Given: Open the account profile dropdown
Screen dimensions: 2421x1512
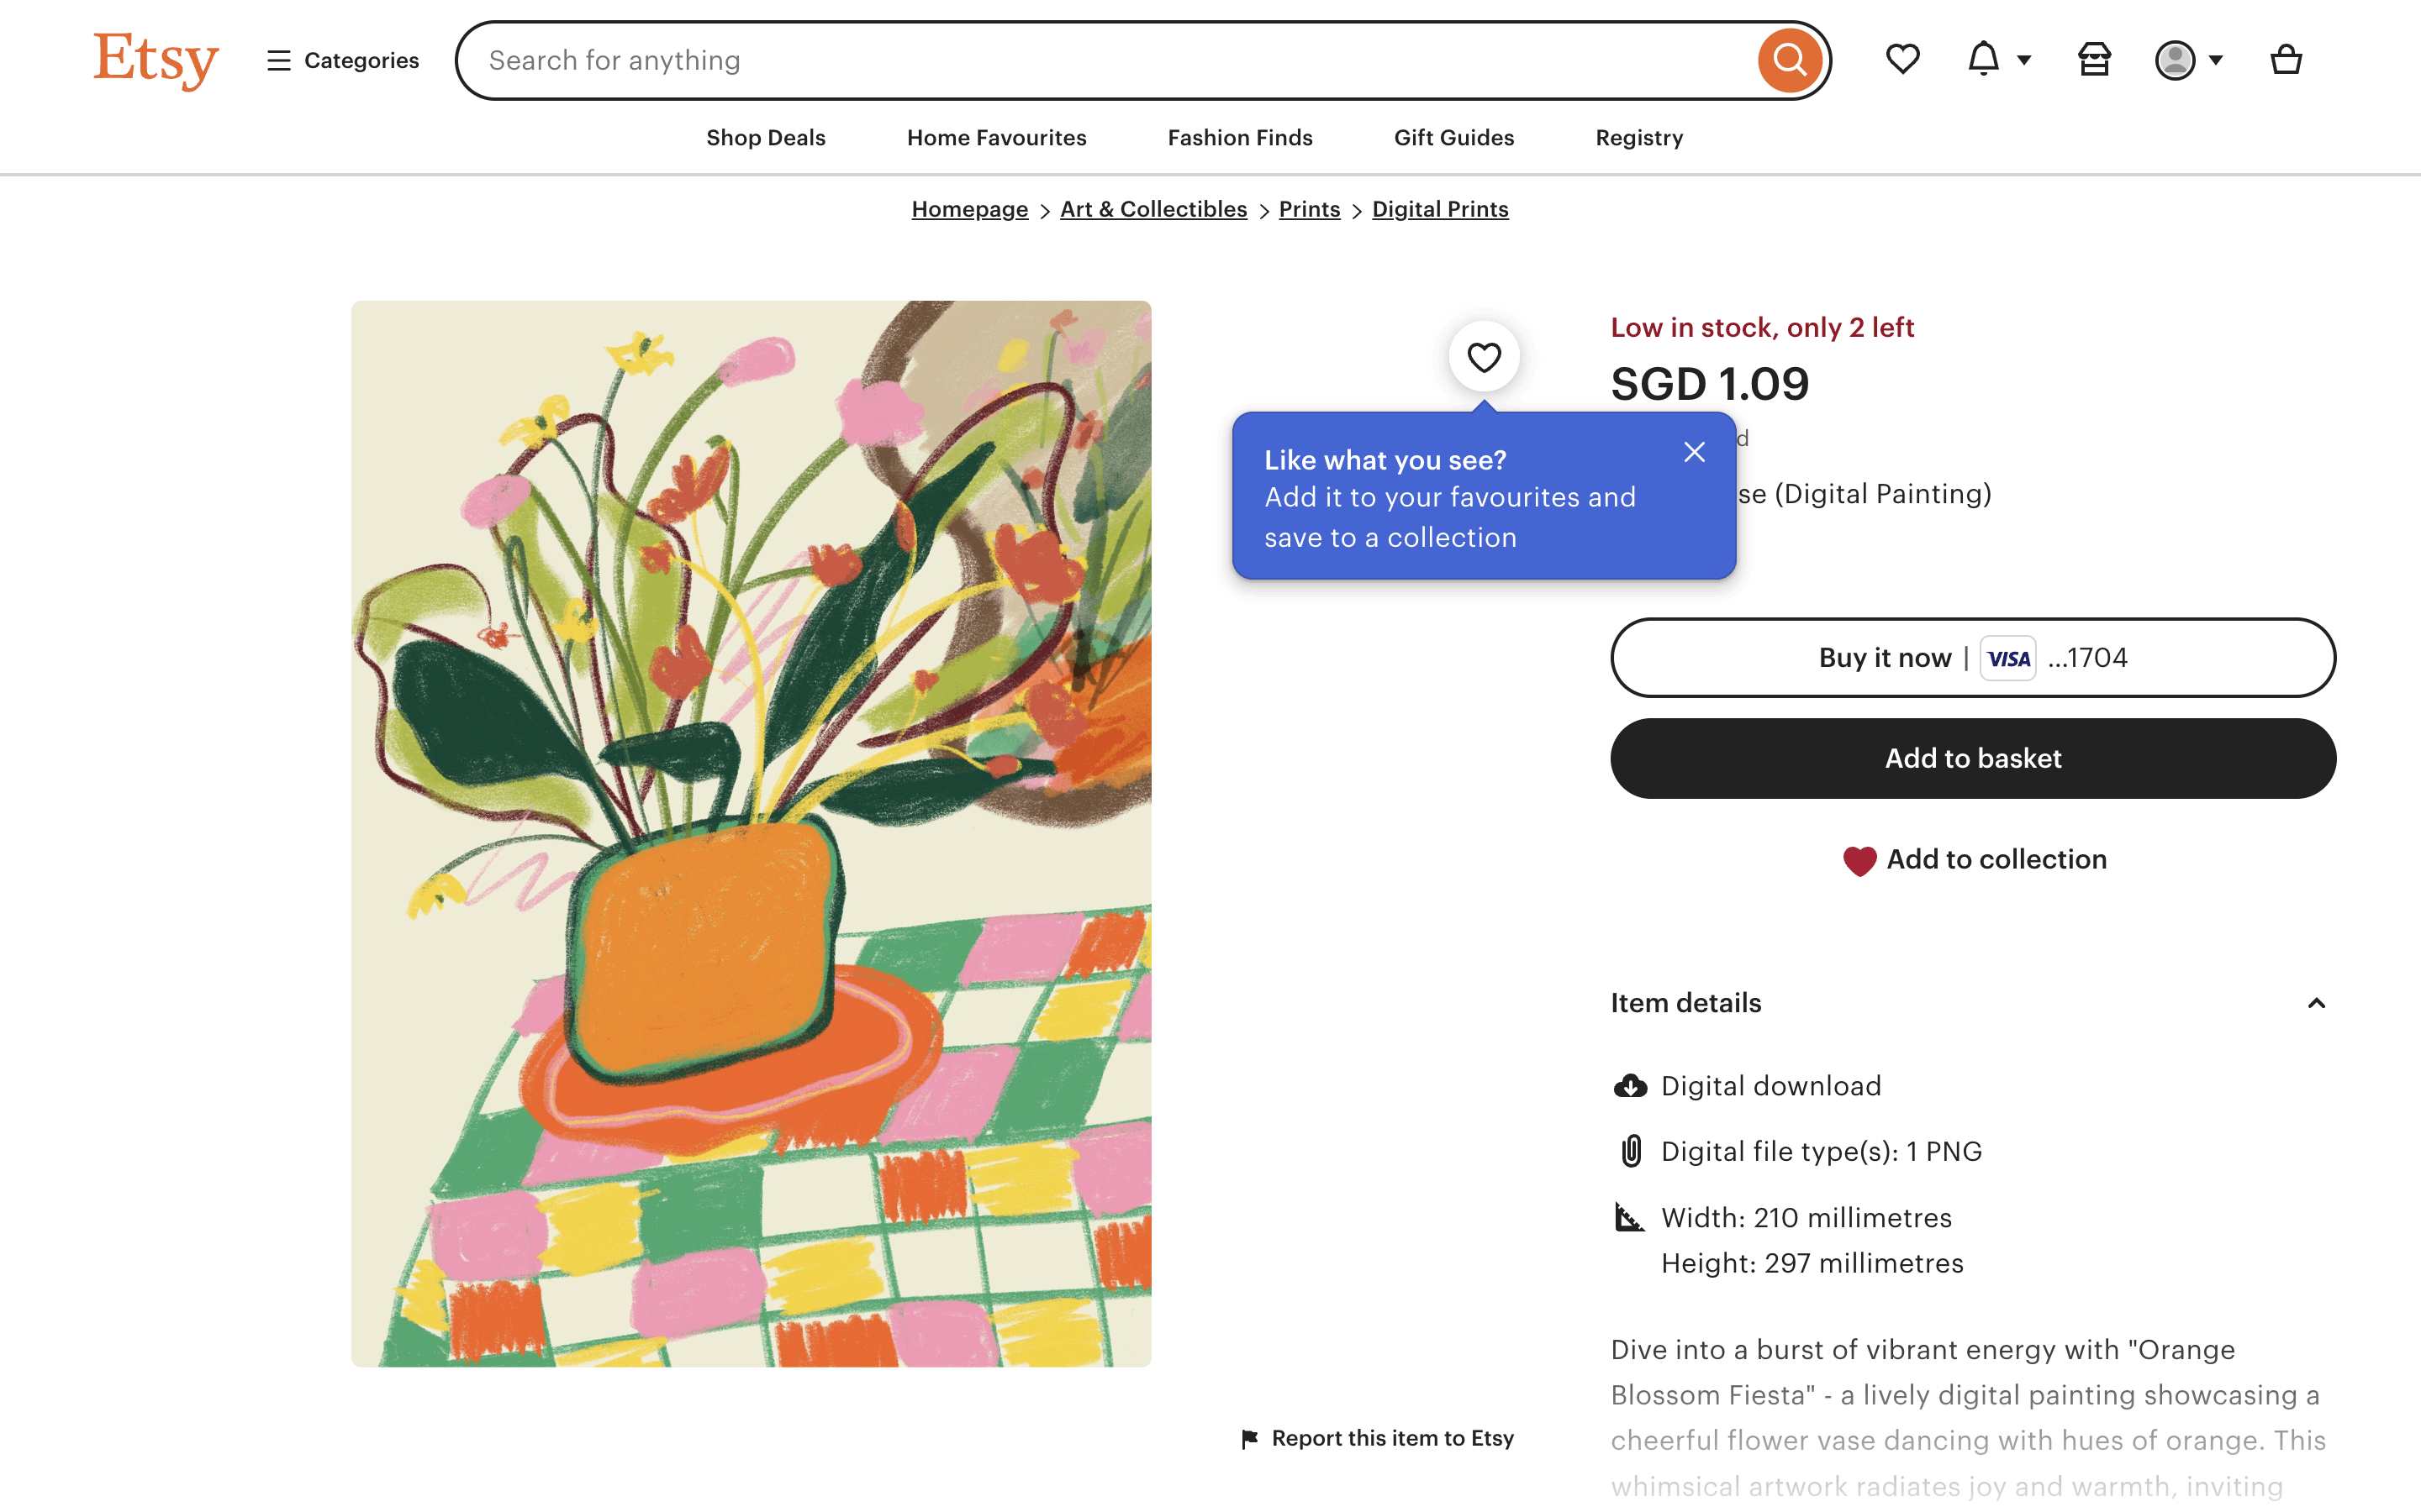Looking at the screenshot, I should pos(2188,60).
